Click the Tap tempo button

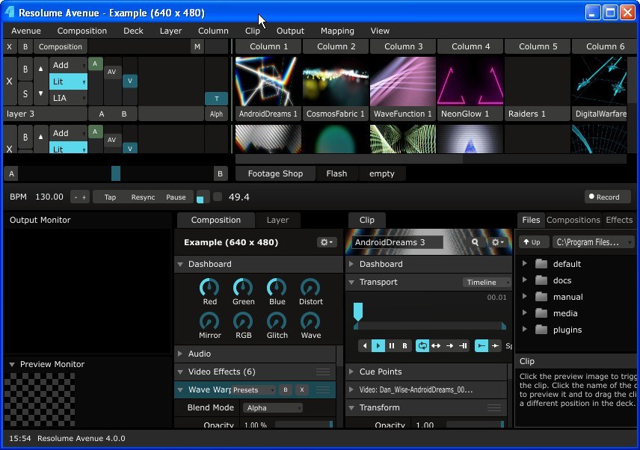pos(110,197)
